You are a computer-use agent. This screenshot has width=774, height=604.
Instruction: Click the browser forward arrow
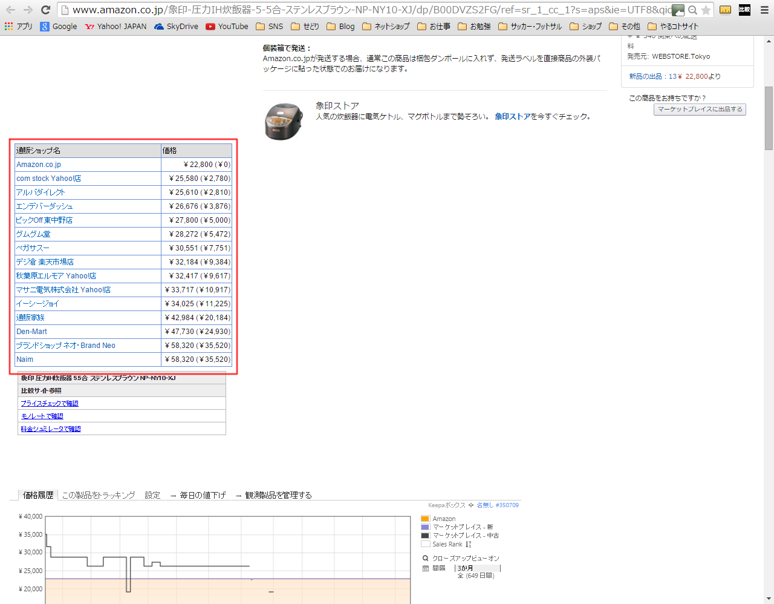tap(28, 10)
